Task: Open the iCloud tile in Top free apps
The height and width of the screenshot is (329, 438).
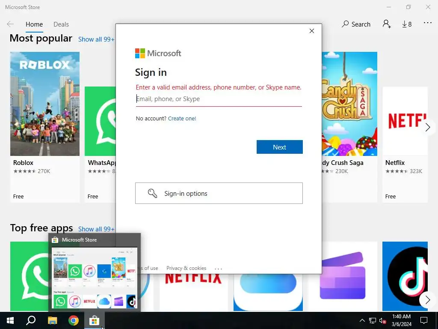Action: [x=268, y=292]
